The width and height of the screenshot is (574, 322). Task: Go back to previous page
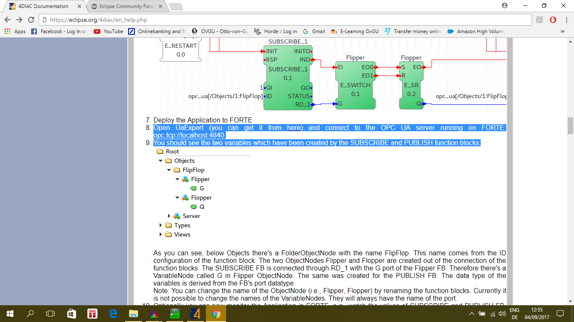tap(8, 20)
